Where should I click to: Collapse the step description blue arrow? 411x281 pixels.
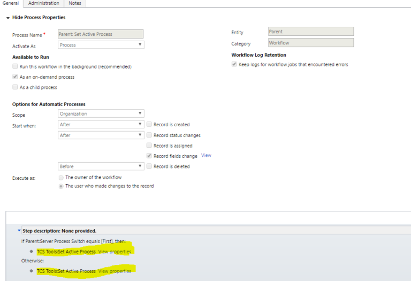(x=19, y=231)
